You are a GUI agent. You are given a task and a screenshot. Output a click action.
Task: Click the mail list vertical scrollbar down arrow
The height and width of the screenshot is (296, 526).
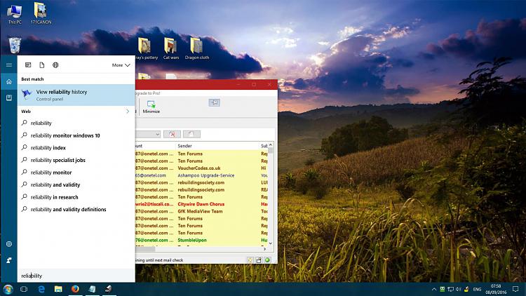click(x=271, y=243)
